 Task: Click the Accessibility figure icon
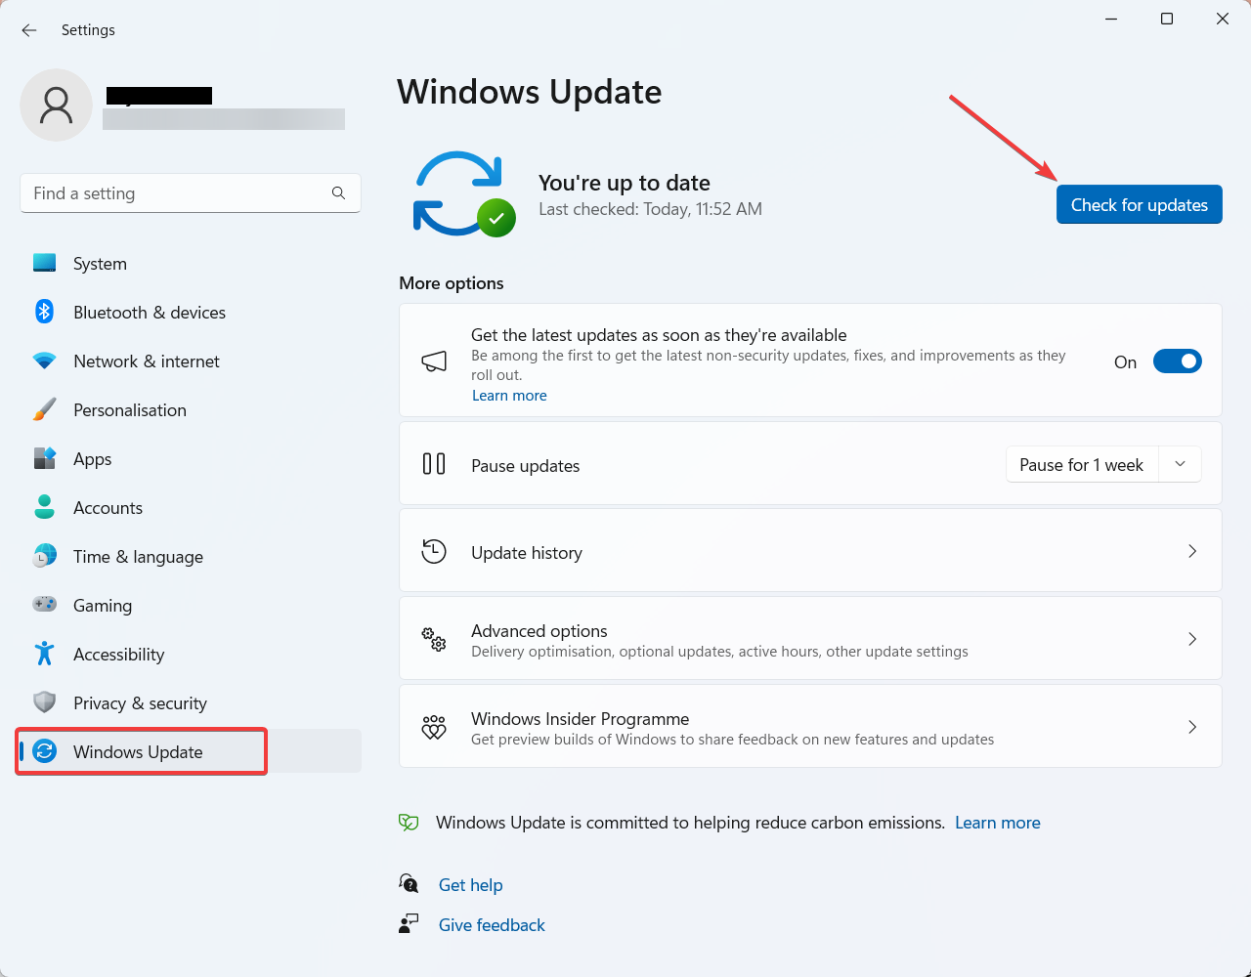(44, 654)
